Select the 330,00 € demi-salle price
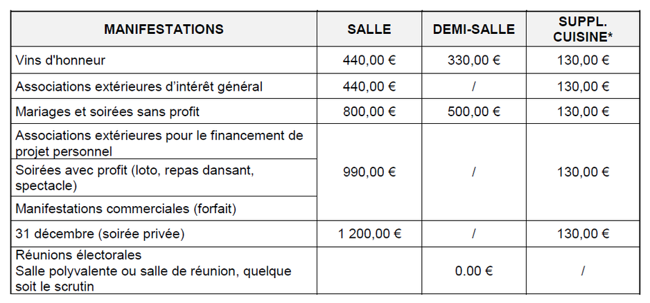 click(x=474, y=60)
